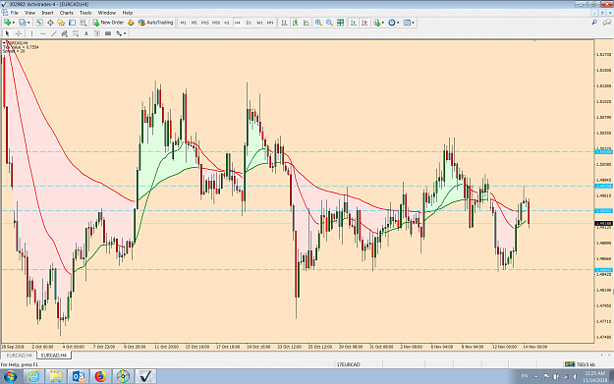Select the Horizontal Line drawing tool
The width and height of the screenshot is (614, 384).
(42, 33)
